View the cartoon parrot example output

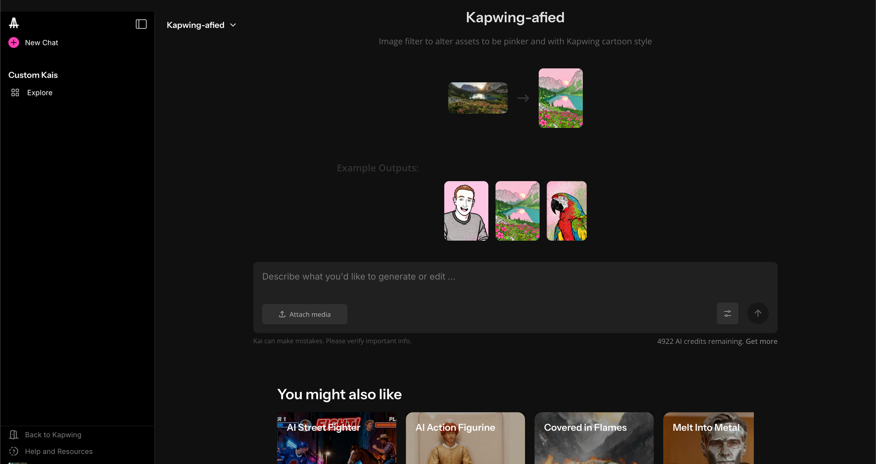pyautogui.click(x=567, y=211)
